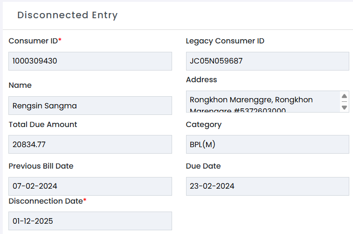
Task: Select the Previous Bill Date label
Action: coord(41,166)
